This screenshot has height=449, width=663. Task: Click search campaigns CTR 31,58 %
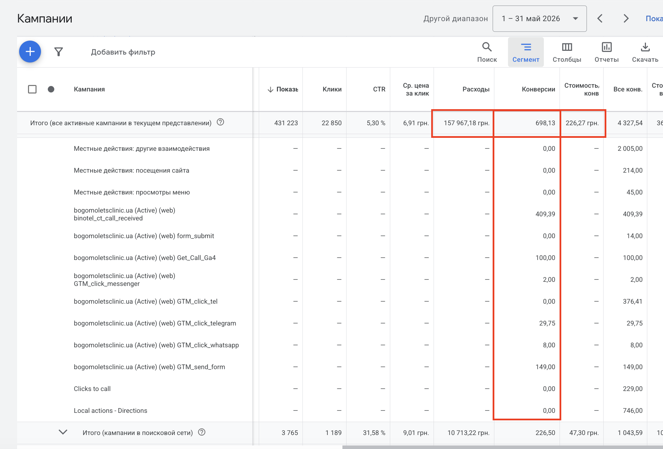point(374,433)
